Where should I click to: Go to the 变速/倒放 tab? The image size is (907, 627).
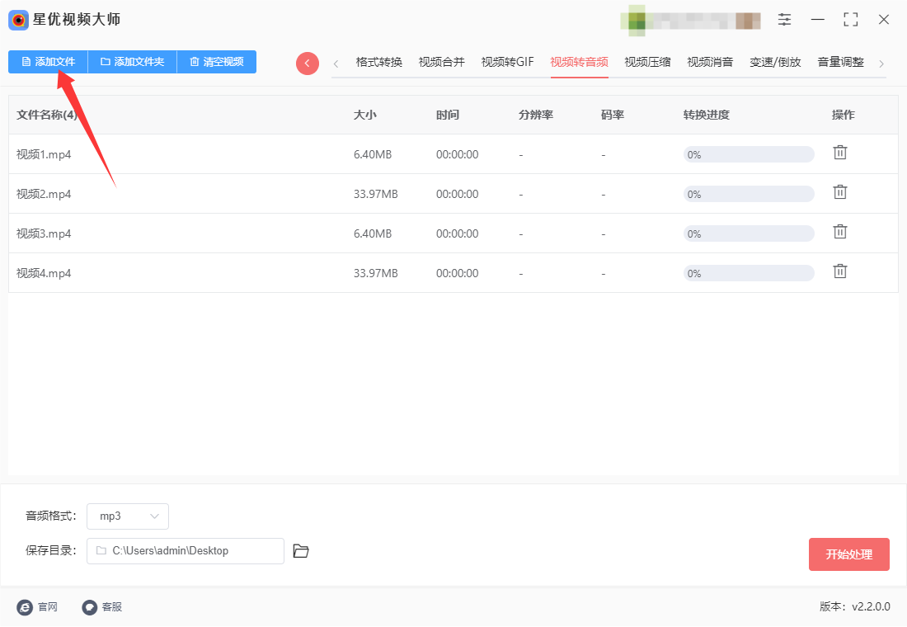[x=775, y=62]
